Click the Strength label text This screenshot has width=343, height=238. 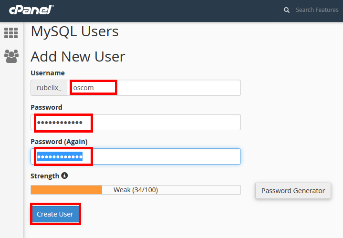[x=45, y=176]
